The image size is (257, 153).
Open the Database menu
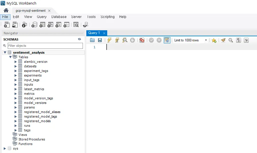pos(59,17)
